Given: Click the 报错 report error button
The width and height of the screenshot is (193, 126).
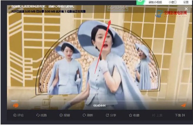Looking at the screenshot, I should click(65, 115).
